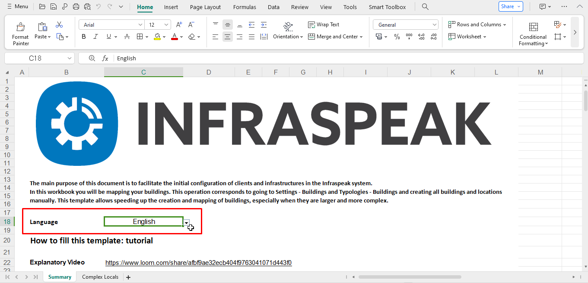Open the Loom explanatory video link
The width and height of the screenshot is (588, 283).
199,263
